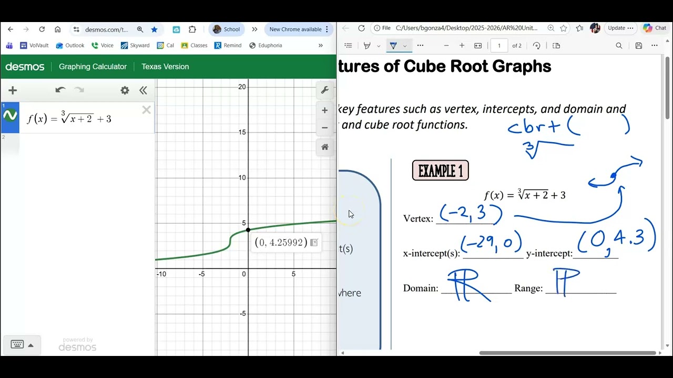Undo last Desmos expression change
Image resolution: width=673 pixels, height=378 pixels.
pyautogui.click(x=60, y=90)
